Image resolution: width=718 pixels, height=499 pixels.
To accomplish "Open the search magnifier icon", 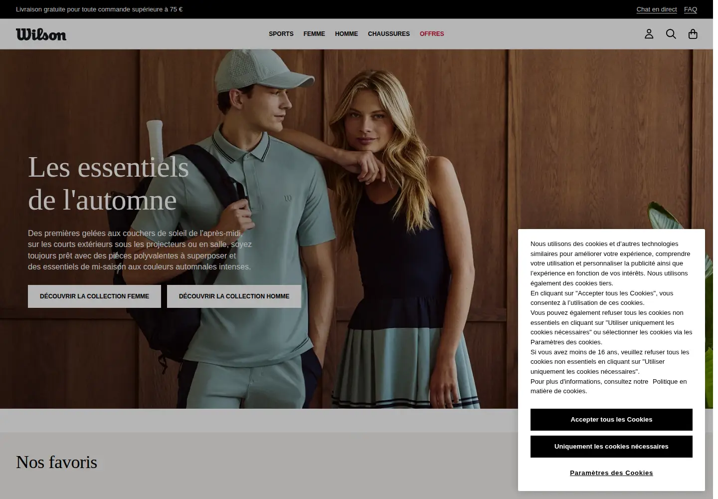I will pyautogui.click(x=671, y=34).
